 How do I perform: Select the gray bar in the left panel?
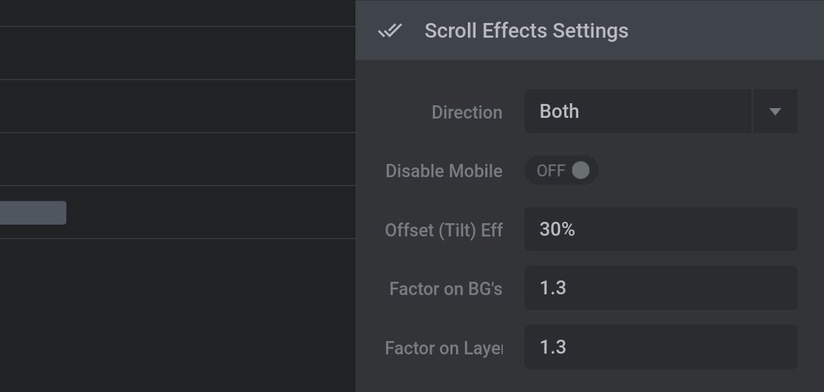point(33,213)
